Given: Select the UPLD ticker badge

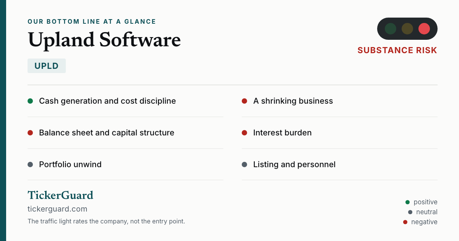Looking at the screenshot, I should point(47,66).
